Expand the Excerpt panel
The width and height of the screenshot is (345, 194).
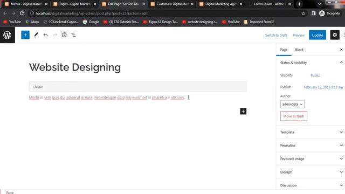pyautogui.click(x=310, y=172)
